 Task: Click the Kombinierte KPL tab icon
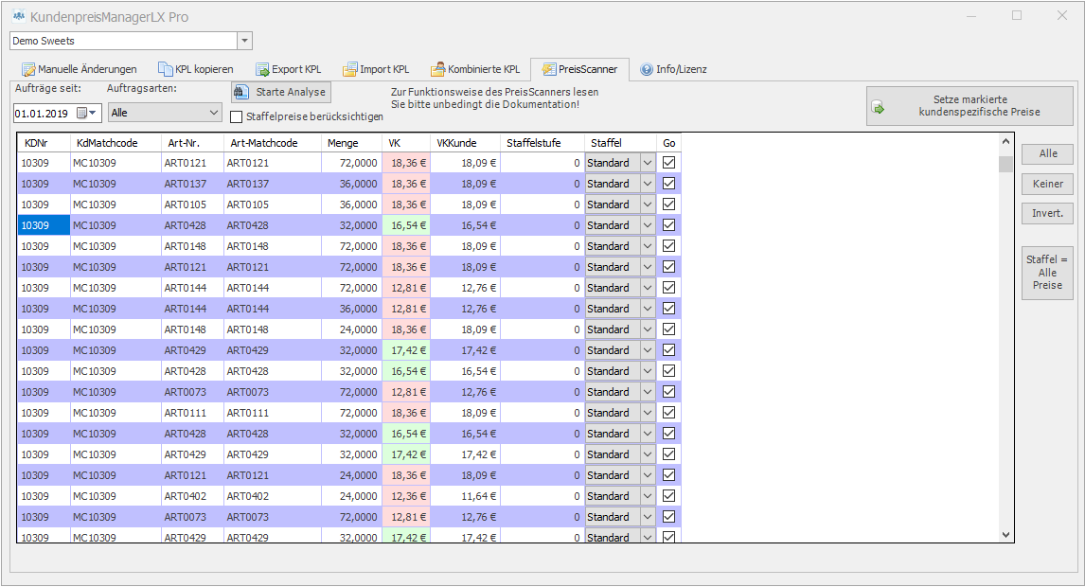coord(438,69)
